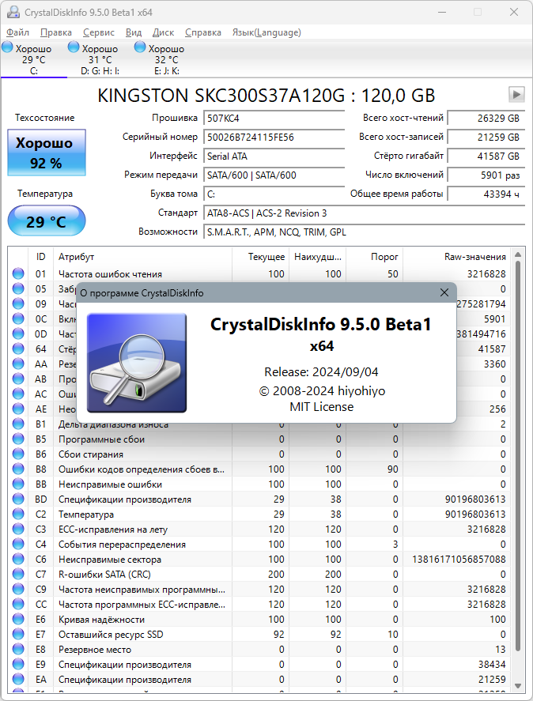Image resolution: width=533 pixels, height=701 pixels.
Task: Click status icon for attribute B8
Action: click(x=18, y=469)
